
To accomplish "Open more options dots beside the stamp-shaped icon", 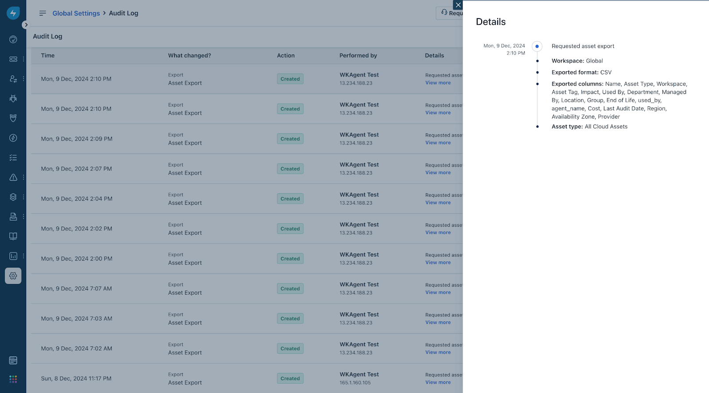I will [x=23, y=217].
